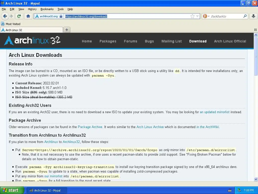Click the 7:08 PM clock
Viewport: 258px width, 194px height.
(x=249, y=190)
